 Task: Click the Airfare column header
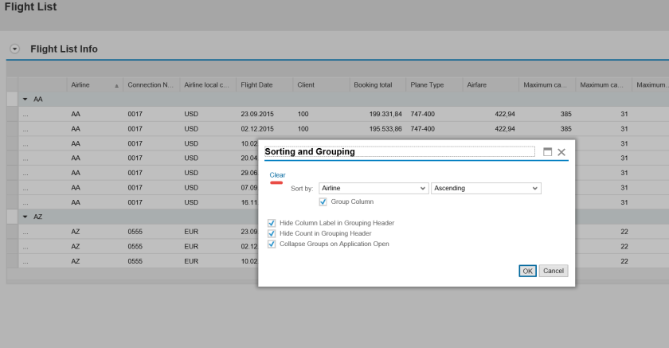pyautogui.click(x=478, y=84)
